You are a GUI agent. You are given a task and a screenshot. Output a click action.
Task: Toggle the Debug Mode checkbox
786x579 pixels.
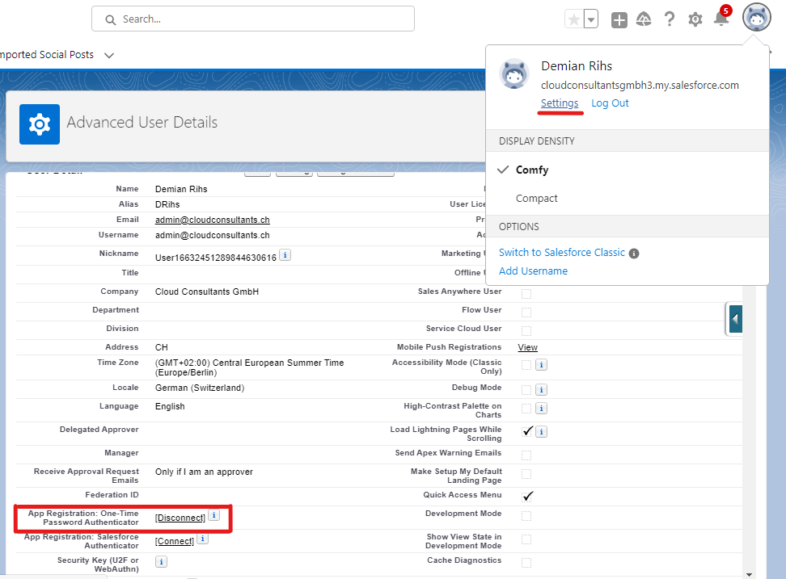tap(526, 388)
